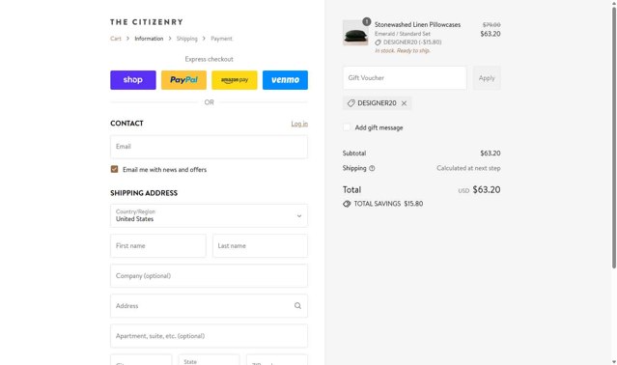Click the scrollbar down arrow

point(613,361)
